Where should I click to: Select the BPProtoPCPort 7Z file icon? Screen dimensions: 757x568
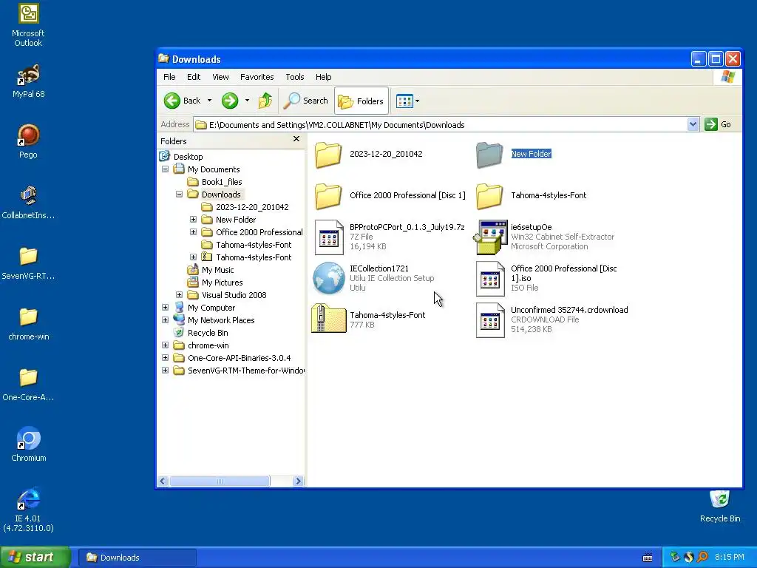[x=328, y=237]
